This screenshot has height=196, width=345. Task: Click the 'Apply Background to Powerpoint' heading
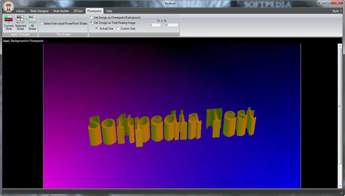click(x=23, y=41)
